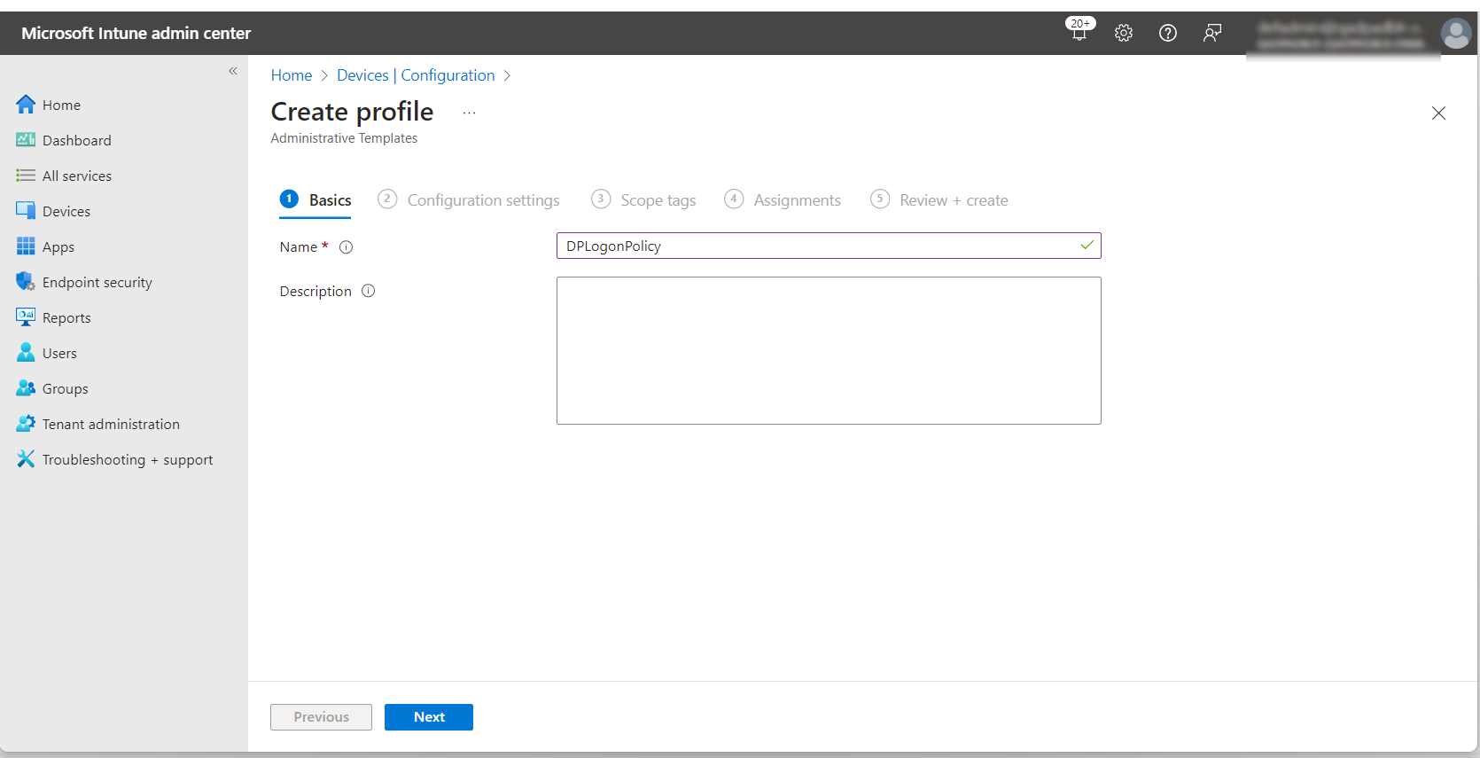Click the Name field info icon
The image size is (1480, 758).
(x=347, y=247)
